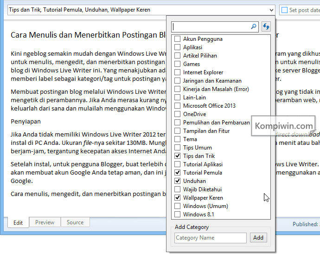Image resolution: width=320 pixels, height=254 pixels.
Task: Switch to the Source tab
Action: point(75,222)
